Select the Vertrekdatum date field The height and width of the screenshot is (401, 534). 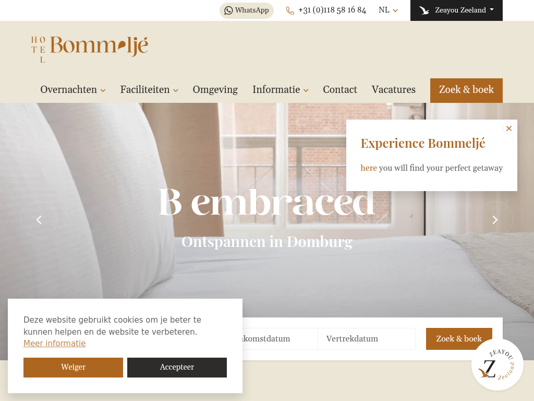pos(367,338)
